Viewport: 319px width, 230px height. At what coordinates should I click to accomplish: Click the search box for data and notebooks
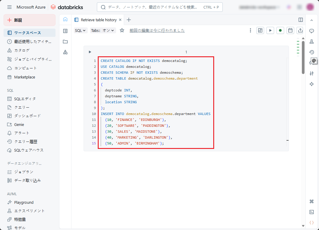pos(159,7)
